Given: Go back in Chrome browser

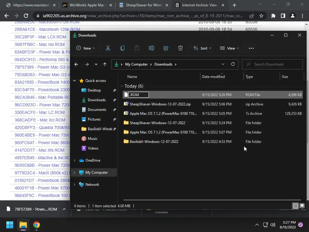Looking at the screenshot, I should pyautogui.click(x=7, y=16).
